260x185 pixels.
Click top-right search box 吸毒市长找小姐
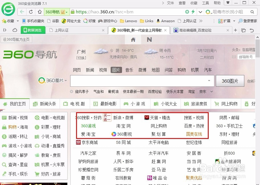pyautogui.click(x=228, y=12)
